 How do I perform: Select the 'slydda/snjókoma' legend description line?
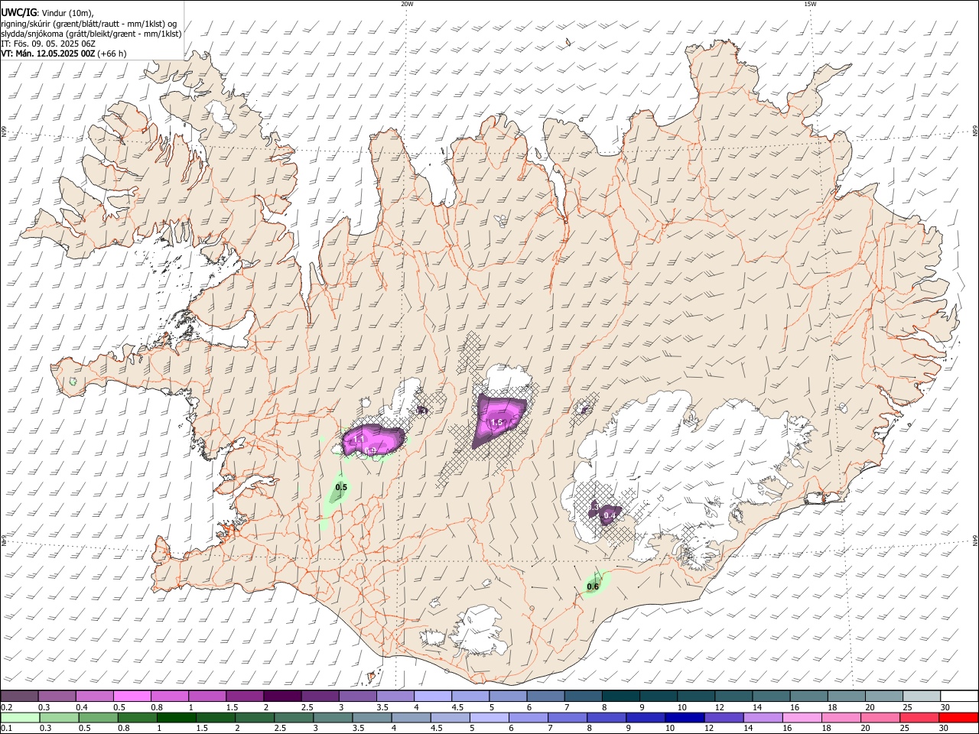click(91, 34)
